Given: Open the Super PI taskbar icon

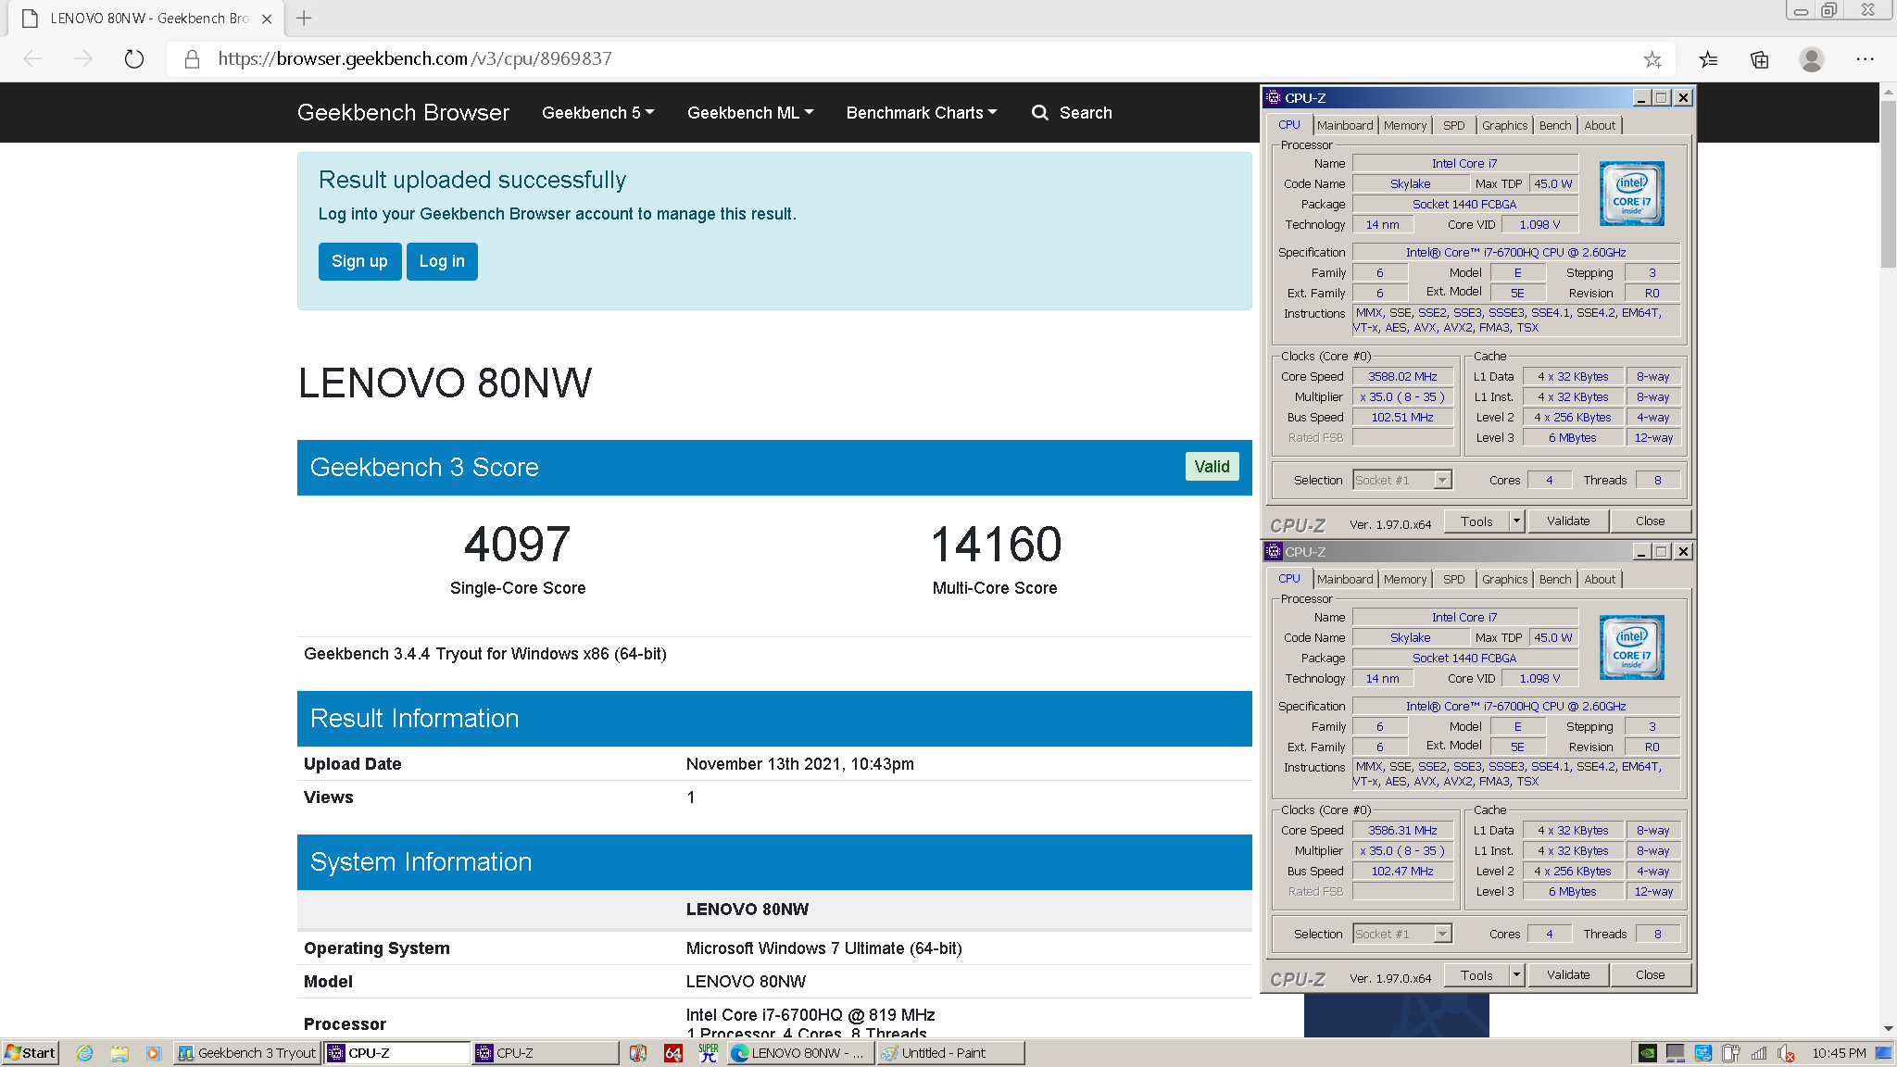Looking at the screenshot, I should [709, 1053].
